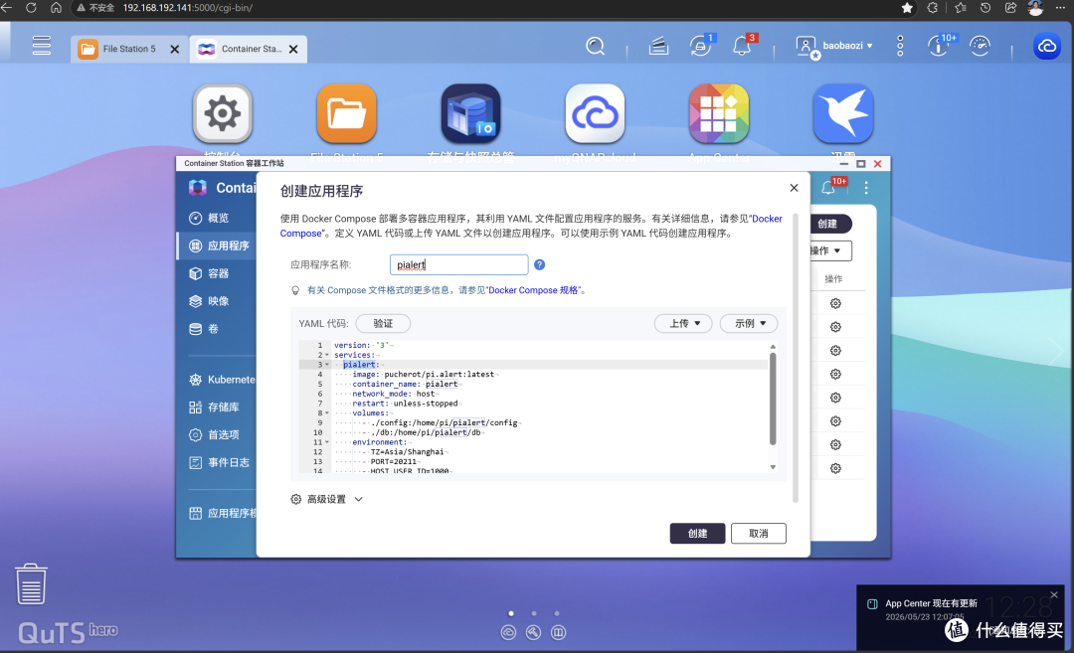The height and width of the screenshot is (653, 1074).
Task: Click the dialog's right vertical scrollbar
Action: [796, 358]
